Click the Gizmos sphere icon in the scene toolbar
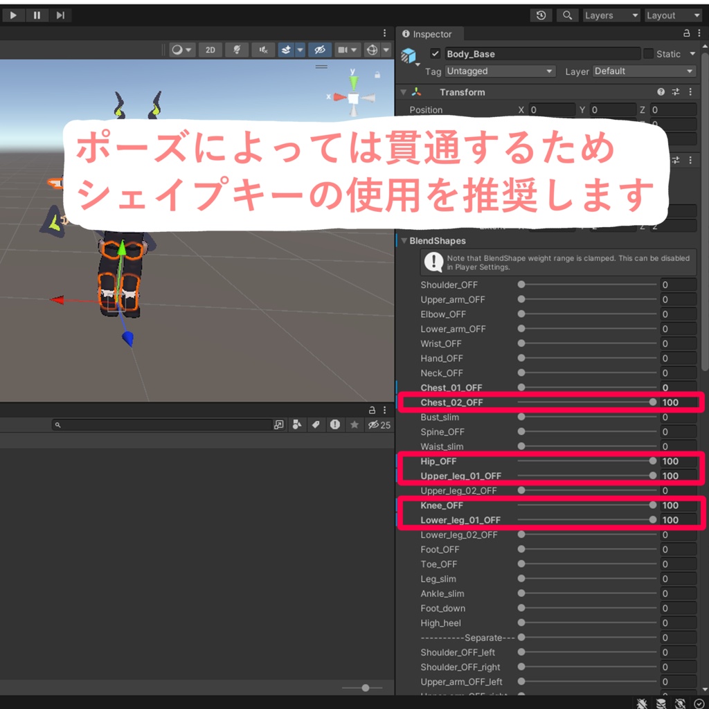The image size is (709, 709). pos(372,50)
